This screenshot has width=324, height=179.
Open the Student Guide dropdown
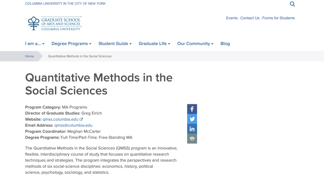click(115, 44)
